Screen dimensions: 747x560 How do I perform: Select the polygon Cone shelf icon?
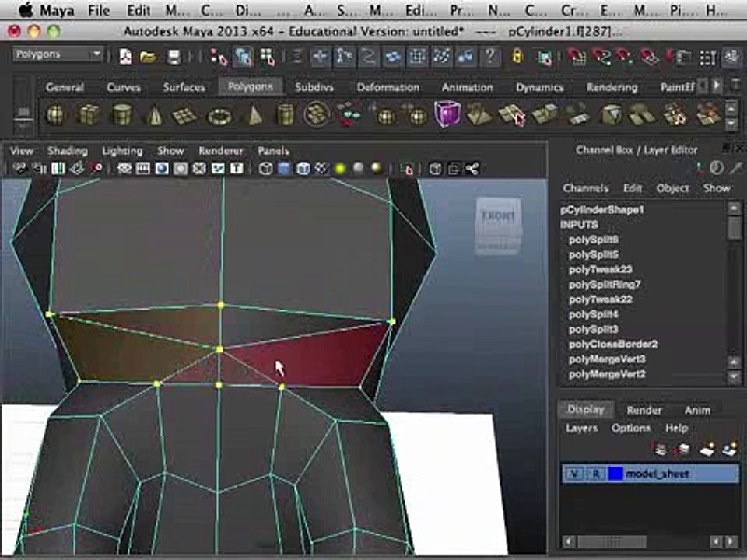point(153,116)
